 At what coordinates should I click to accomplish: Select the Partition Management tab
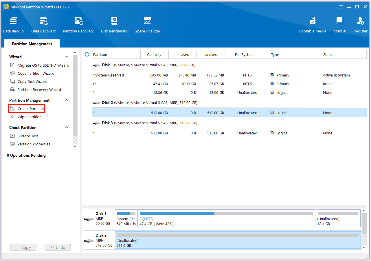[x=32, y=44]
